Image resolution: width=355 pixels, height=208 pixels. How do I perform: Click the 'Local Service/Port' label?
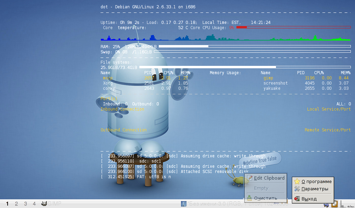[x=329, y=109]
